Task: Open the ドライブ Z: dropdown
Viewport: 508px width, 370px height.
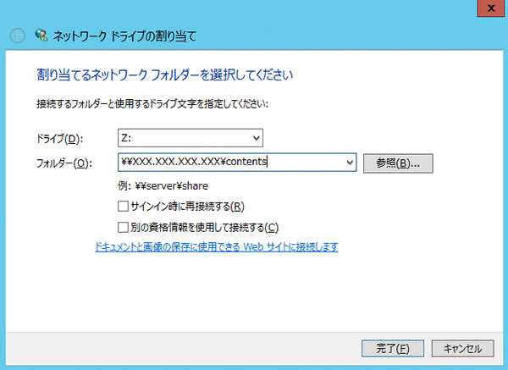Action: tap(190, 138)
